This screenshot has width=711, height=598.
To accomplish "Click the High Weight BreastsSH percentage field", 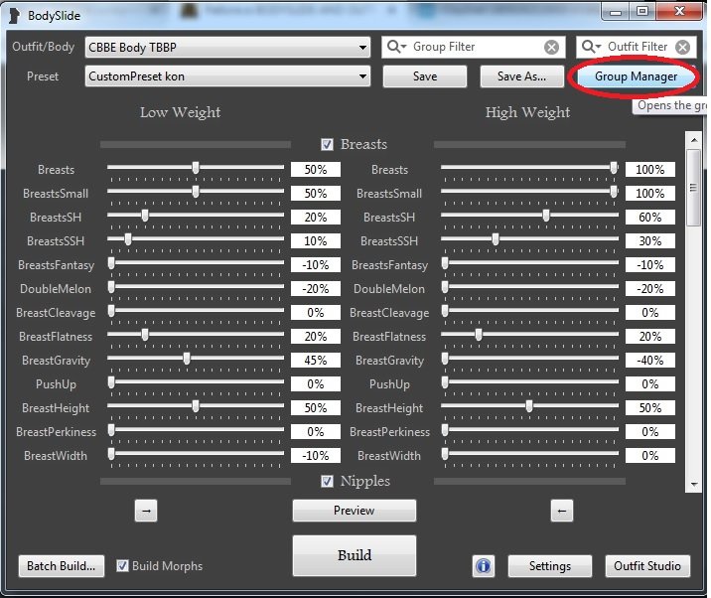I will tap(650, 218).
